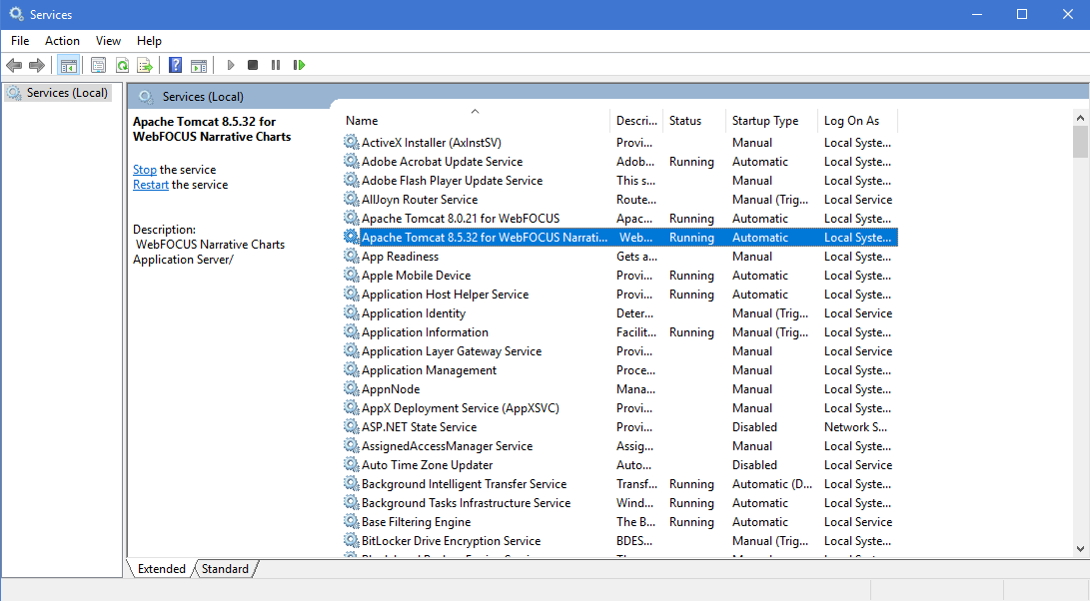Image resolution: width=1090 pixels, height=601 pixels.
Task: Open the Action menu
Action: 63,41
